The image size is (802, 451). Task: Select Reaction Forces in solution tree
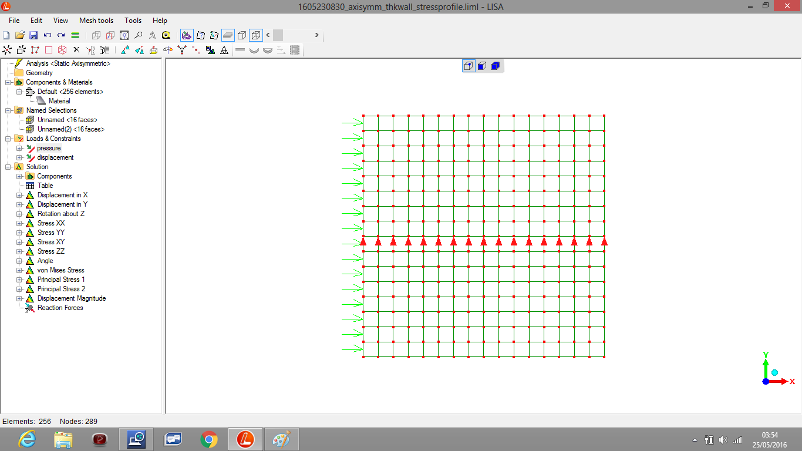point(60,308)
